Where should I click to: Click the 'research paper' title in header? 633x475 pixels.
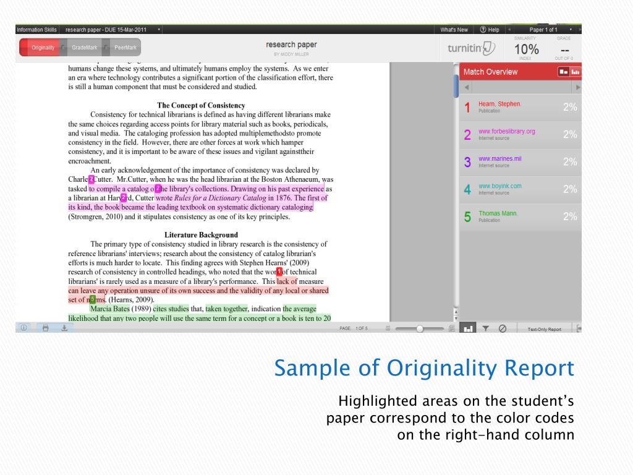click(x=291, y=45)
